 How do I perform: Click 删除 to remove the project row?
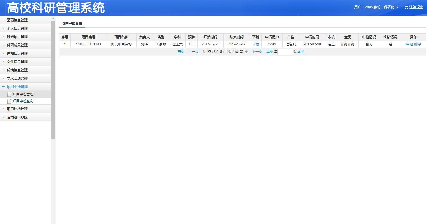(418, 44)
